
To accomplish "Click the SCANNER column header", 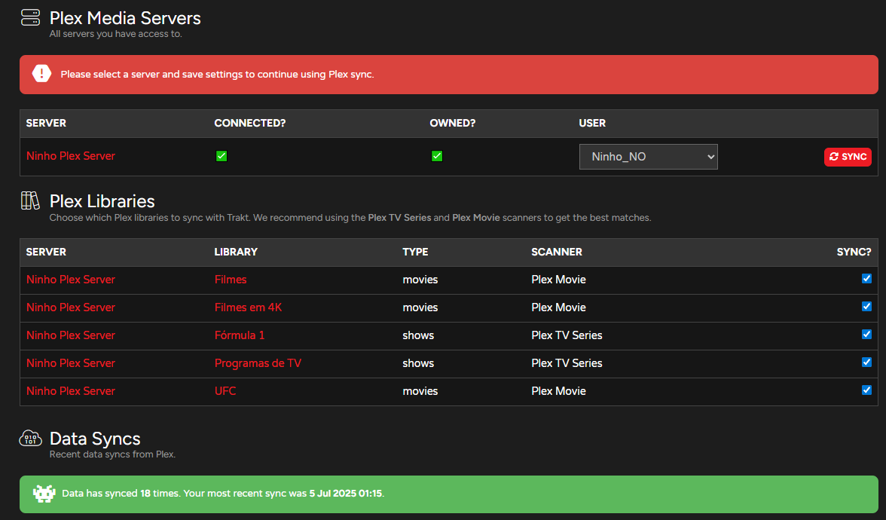I will (x=557, y=252).
